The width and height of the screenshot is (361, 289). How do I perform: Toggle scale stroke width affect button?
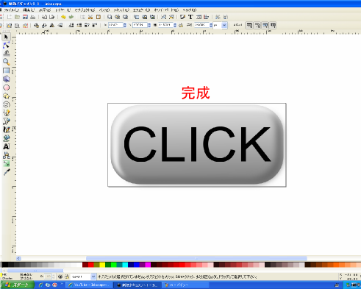tap(249, 25)
